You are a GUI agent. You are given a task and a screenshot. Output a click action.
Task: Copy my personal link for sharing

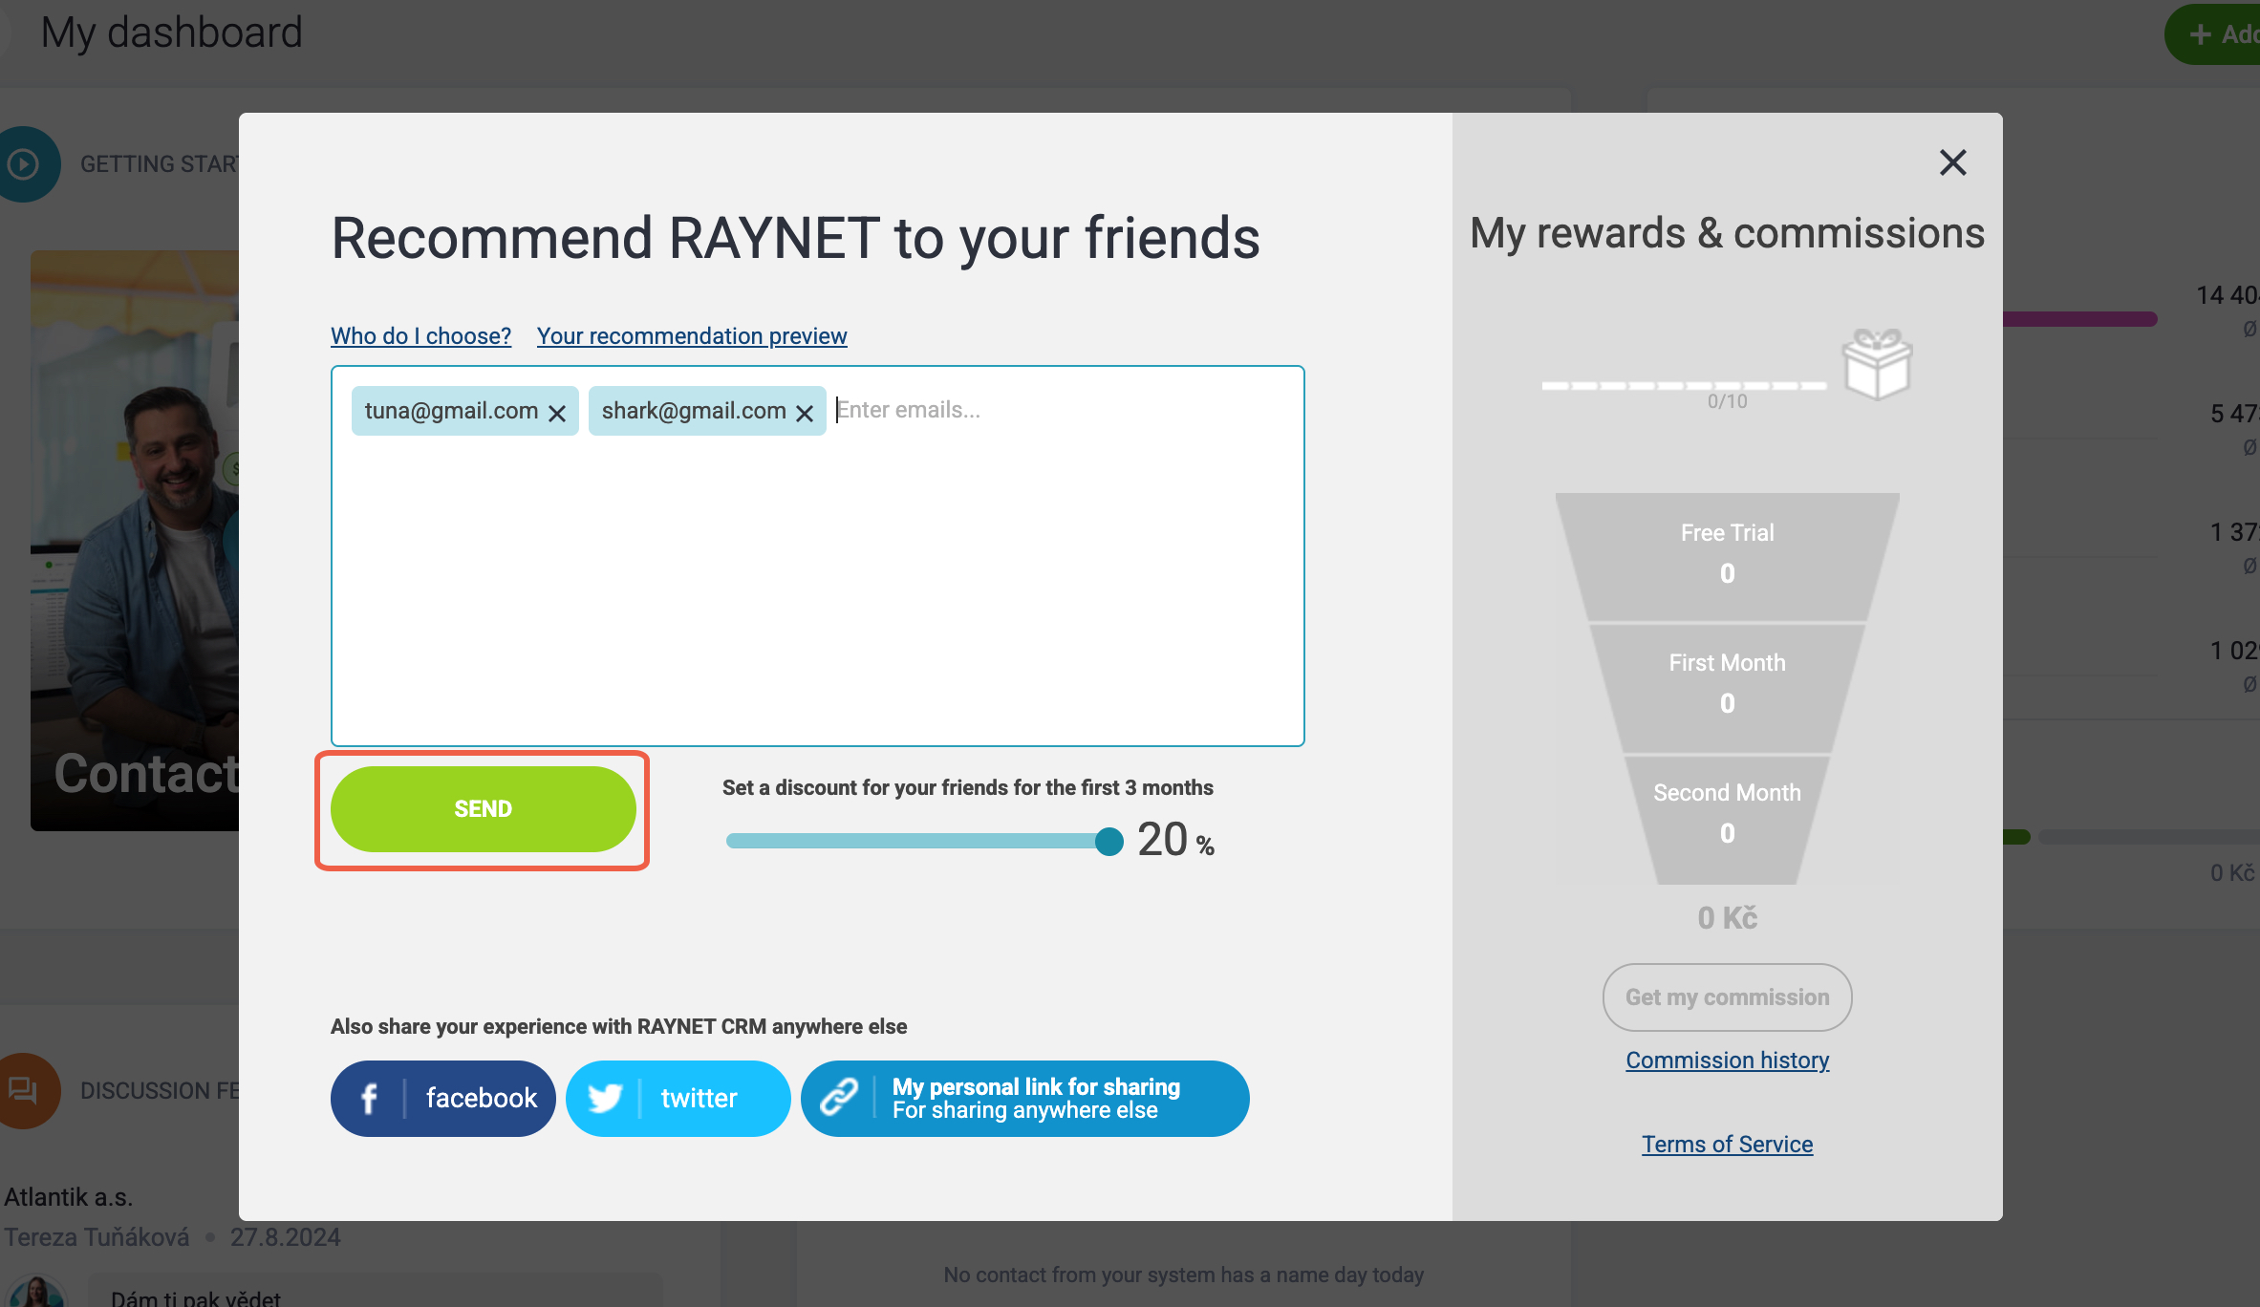pyautogui.click(x=1025, y=1099)
